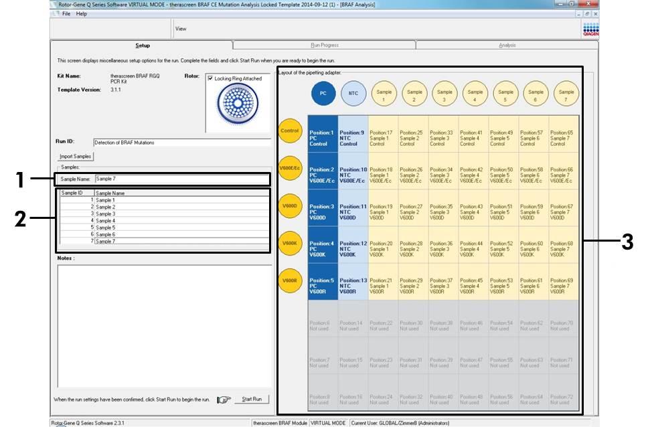Click the V600R row circle
The image size is (648, 427).
point(290,280)
